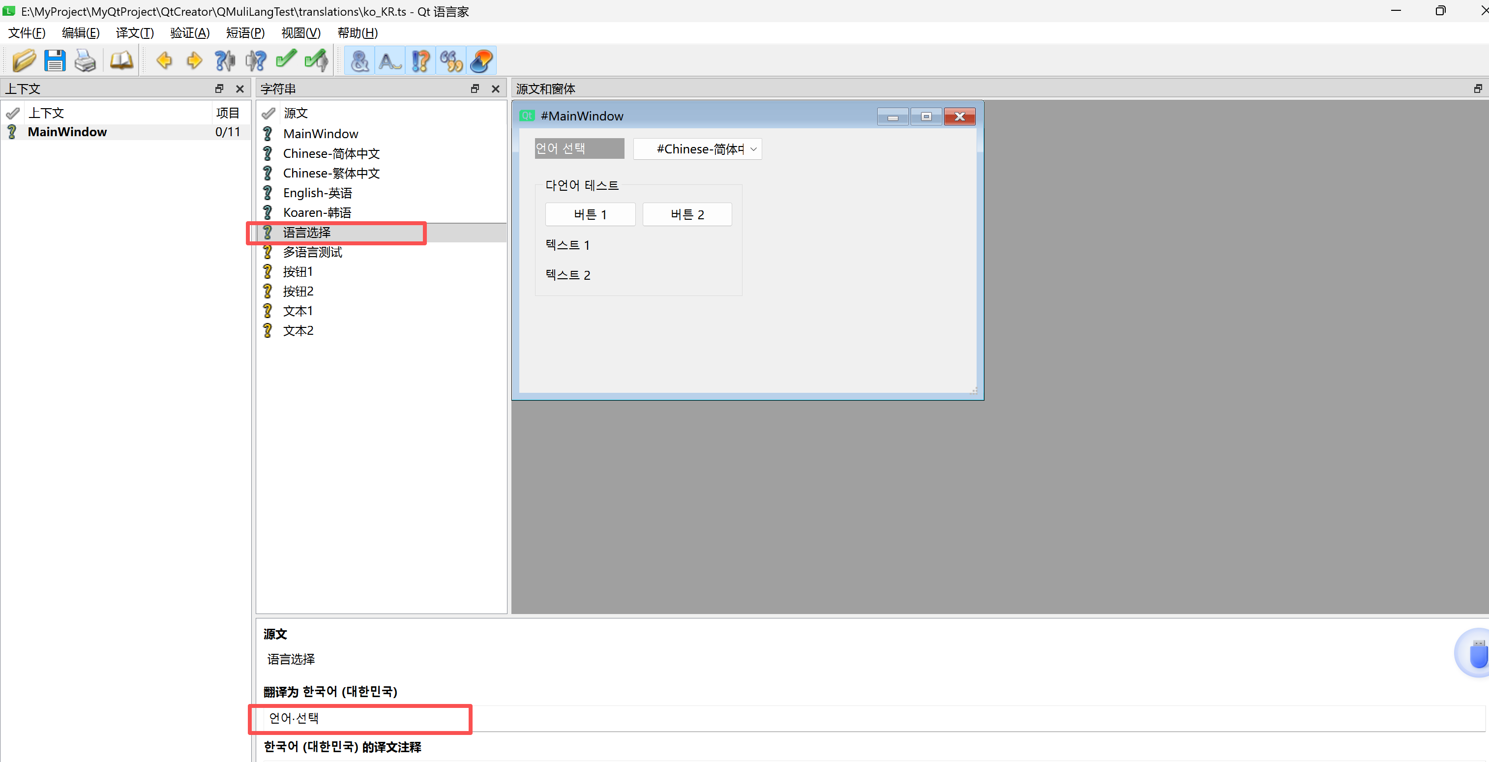Click the Print icon in the toolbar
Image resolution: width=1489 pixels, height=762 pixels.
coord(85,60)
